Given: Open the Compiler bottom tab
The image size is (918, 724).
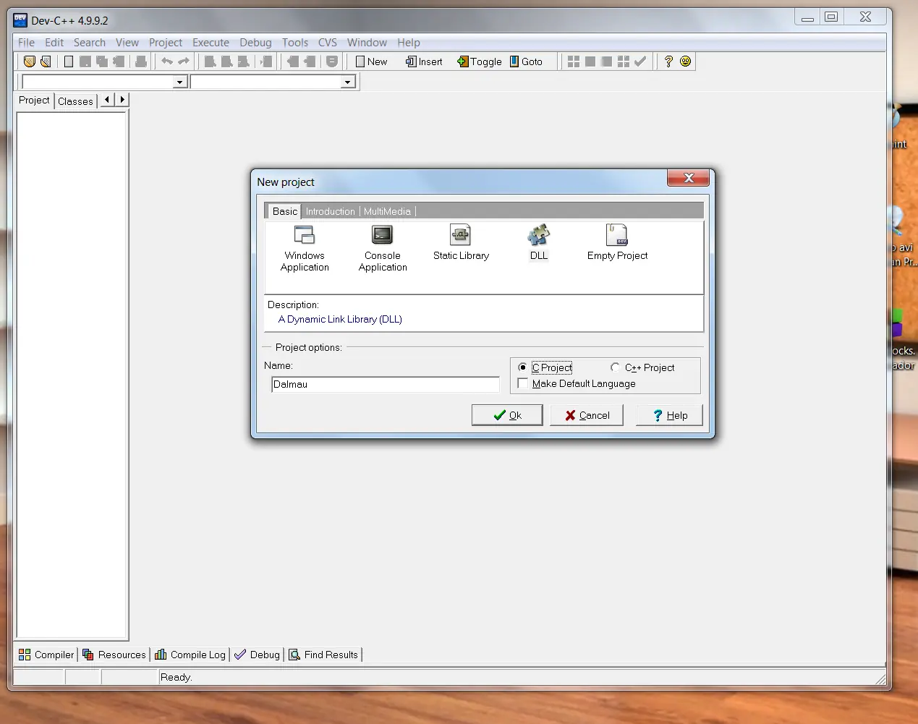Looking at the screenshot, I should point(46,655).
